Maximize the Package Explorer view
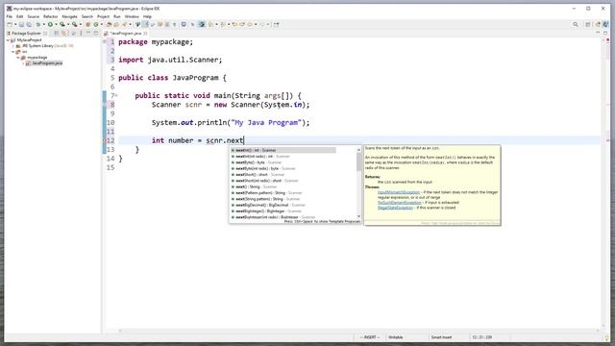The image size is (615, 346). tap(96, 33)
